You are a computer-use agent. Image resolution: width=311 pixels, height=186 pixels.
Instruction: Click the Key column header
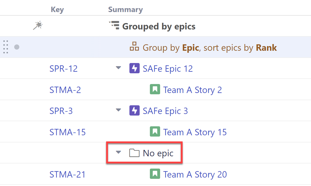tap(57, 9)
